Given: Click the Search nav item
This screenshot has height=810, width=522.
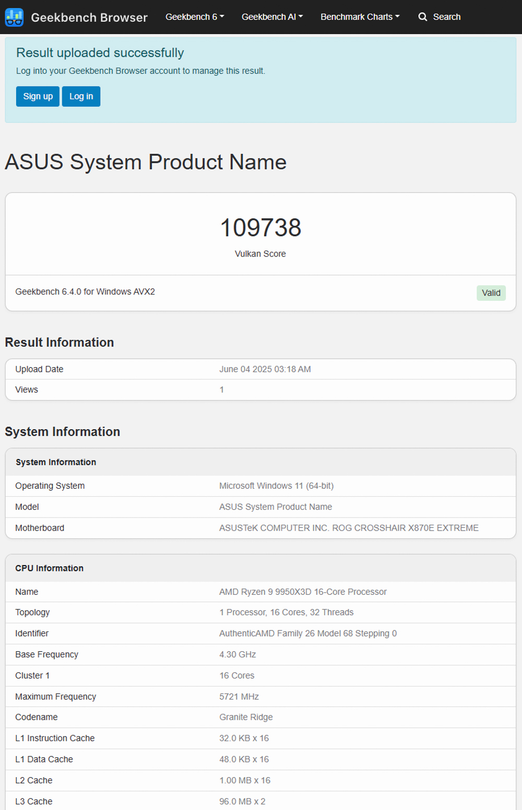Looking at the screenshot, I should (440, 17).
